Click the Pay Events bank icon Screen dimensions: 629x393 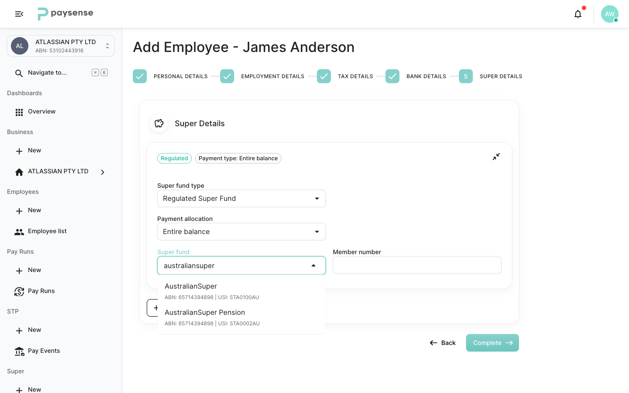(19, 352)
